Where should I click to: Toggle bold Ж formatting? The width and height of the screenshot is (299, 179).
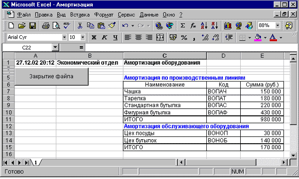click(x=94, y=37)
